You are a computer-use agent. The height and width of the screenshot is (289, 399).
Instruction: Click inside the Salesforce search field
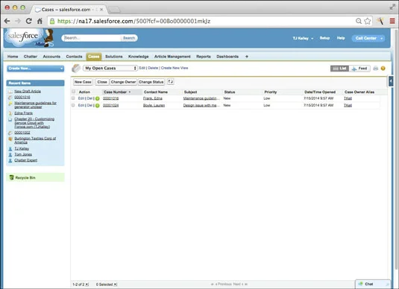pyautogui.click(x=92, y=38)
